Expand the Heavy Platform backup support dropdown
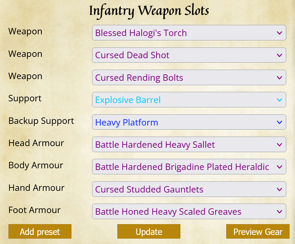The width and height of the screenshot is (295, 244). tap(189, 122)
